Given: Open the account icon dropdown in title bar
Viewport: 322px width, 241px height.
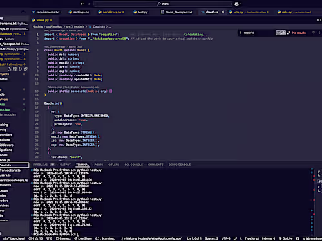Looking at the screenshot, I should click(238, 4).
